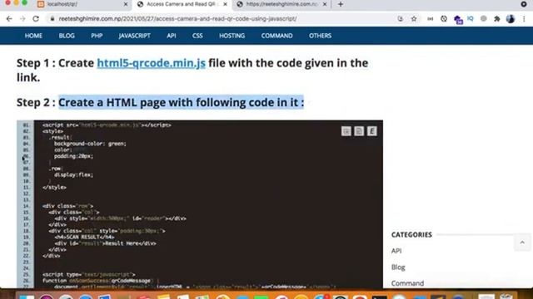Click the '.row' selector code line
This screenshot has height=299, width=533.
point(56,169)
